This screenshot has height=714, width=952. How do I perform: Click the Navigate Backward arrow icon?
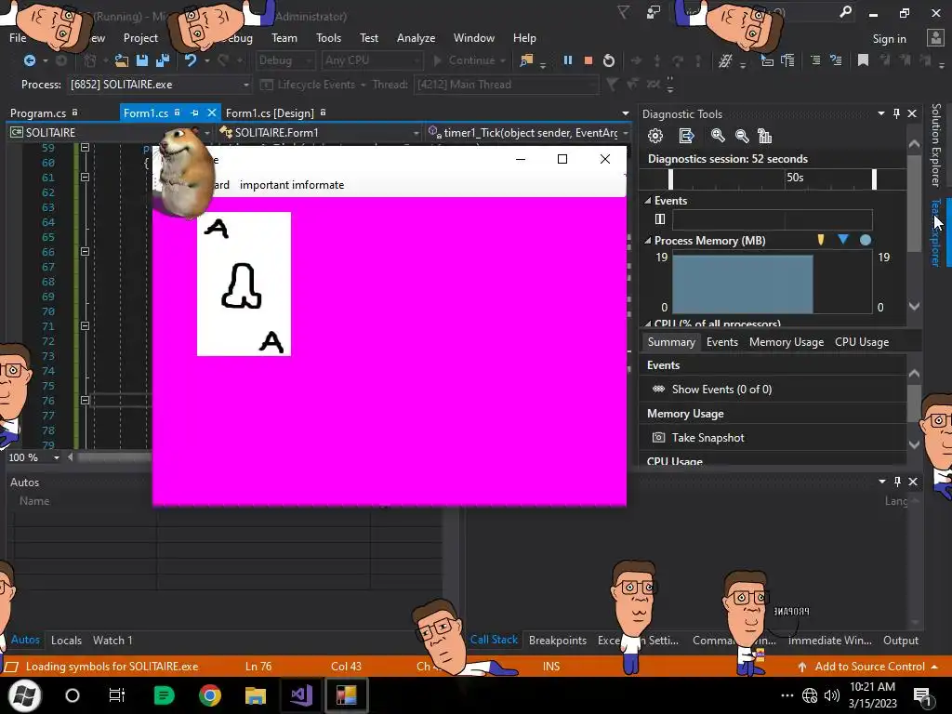(29, 60)
